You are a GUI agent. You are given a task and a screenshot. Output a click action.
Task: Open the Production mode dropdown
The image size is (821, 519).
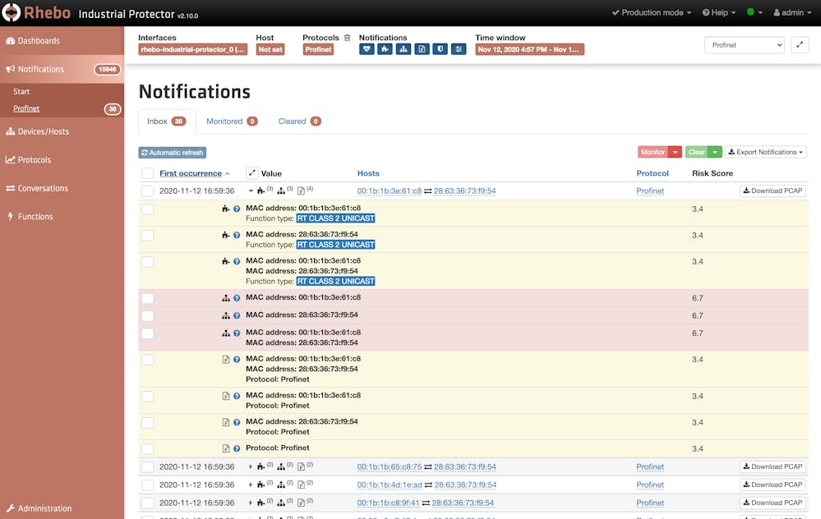coord(652,12)
